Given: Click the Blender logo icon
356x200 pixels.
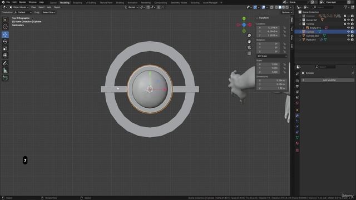Looking at the screenshot, I should [3, 2].
